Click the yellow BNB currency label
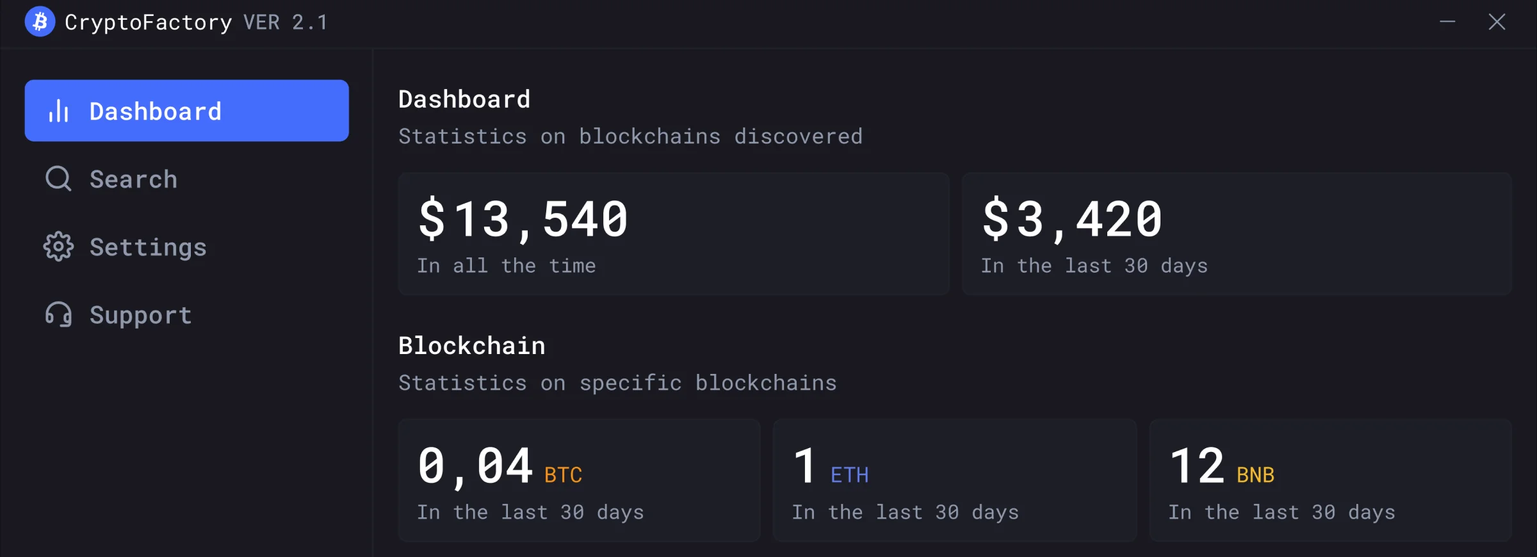The width and height of the screenshot is (1537, 557). pos(1255,474)
